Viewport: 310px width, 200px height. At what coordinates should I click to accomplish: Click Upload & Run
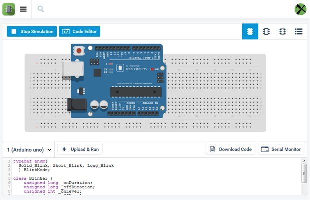(x=80, y=149)
